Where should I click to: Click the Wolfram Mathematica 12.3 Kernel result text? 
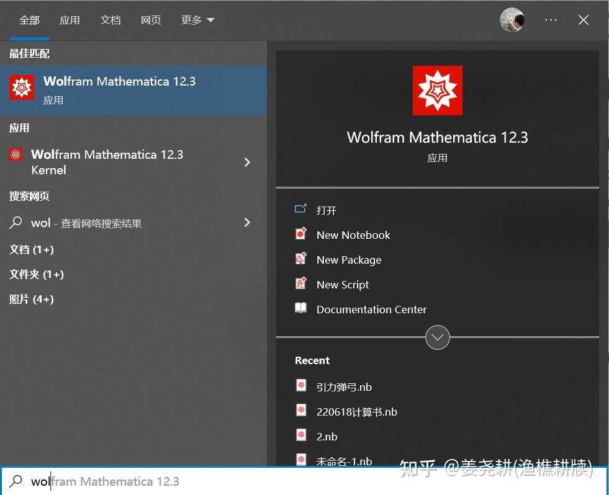[107, 163]
